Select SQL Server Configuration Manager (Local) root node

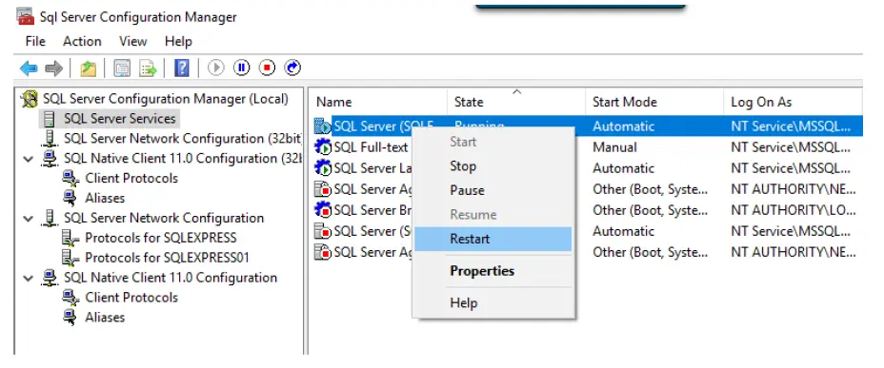[x=166, y=99]
